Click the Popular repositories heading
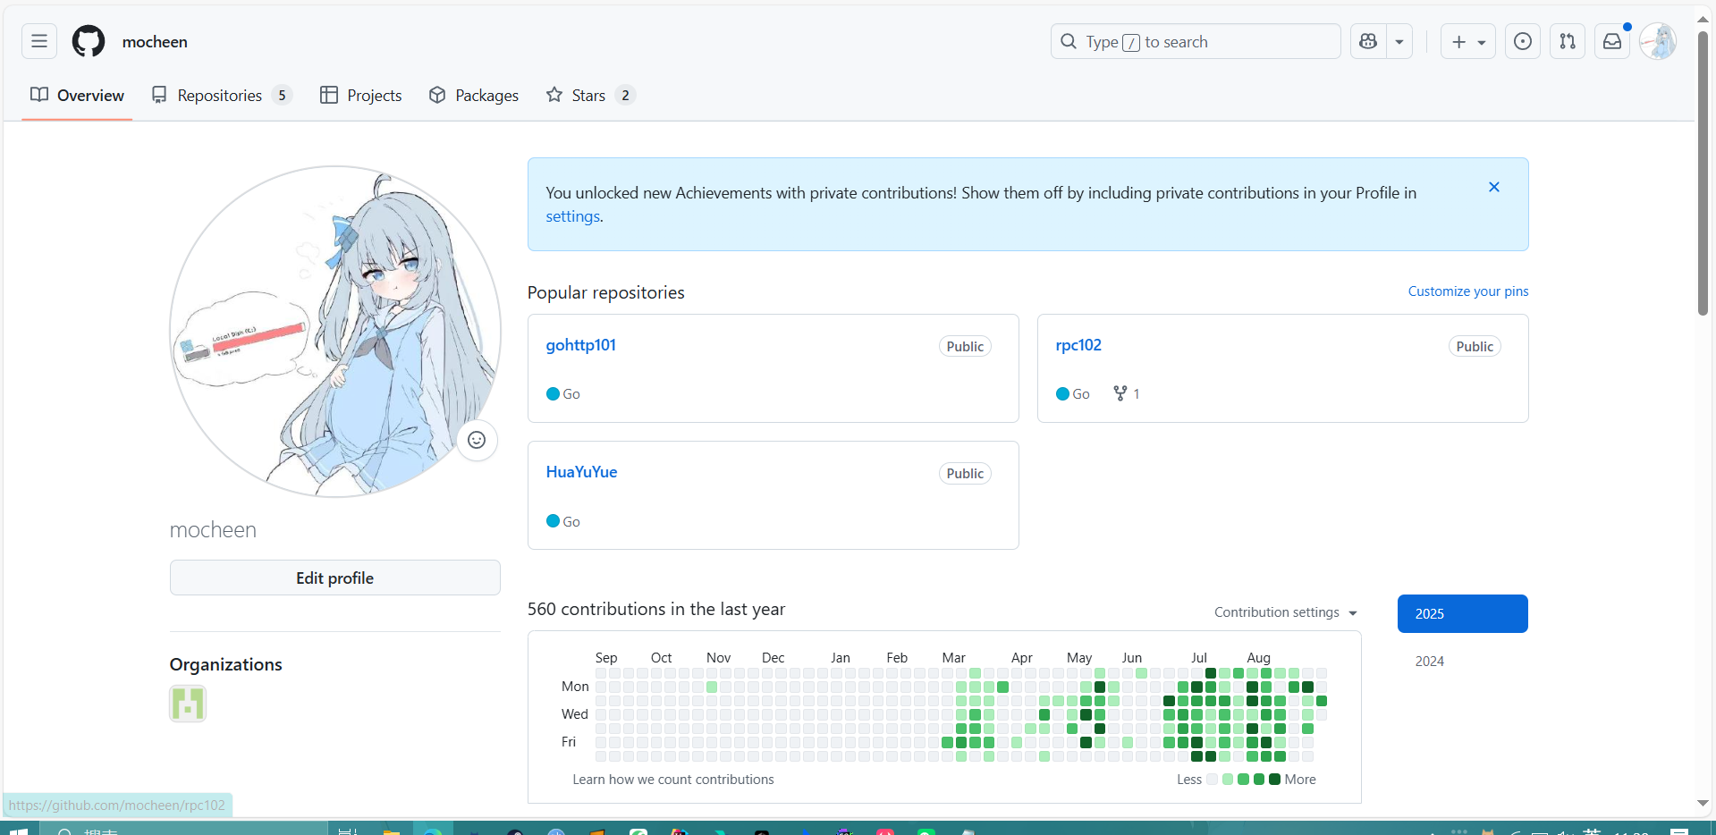This screenshot has width=1716, height=835. (606, 292)
